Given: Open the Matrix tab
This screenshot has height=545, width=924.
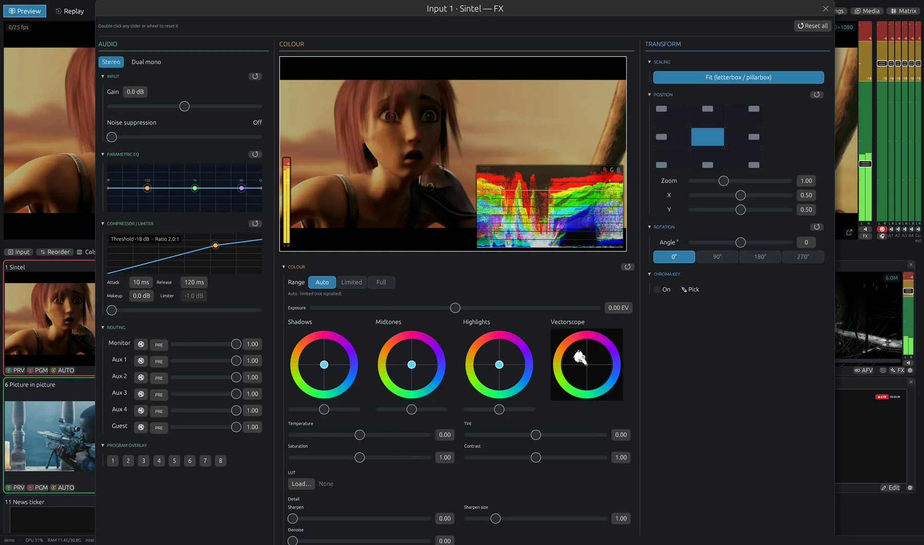Looking at the screenshot, I should (x=903, y=11).
